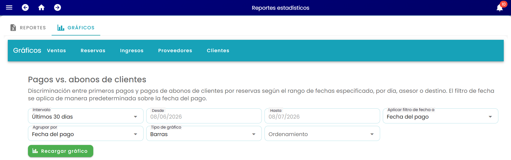Image resolution: width=511 pixels, height=160 pixels.
Task: Click the bar chart icon beside Gráficos
Action: 61,28
